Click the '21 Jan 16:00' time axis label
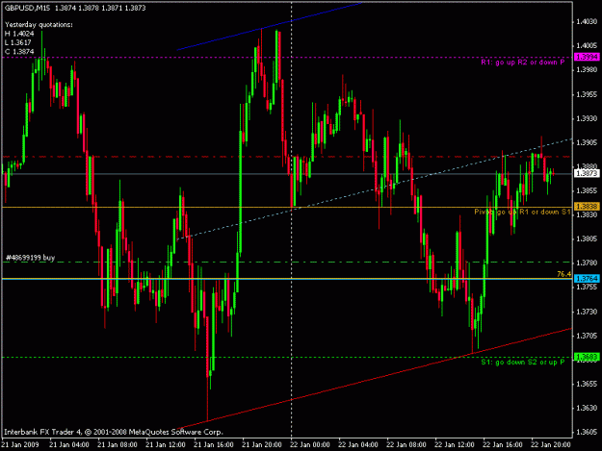The height and width of the screenshot is (451, 602). click(x=214, y=445)
